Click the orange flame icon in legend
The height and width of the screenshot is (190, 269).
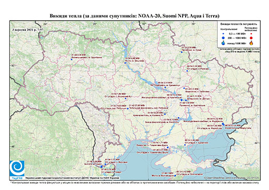click(x=251, y=43)
